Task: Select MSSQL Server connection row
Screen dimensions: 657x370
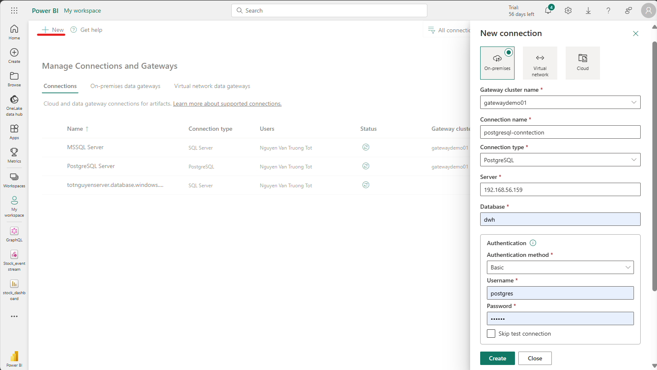Action: coord(256,147)
